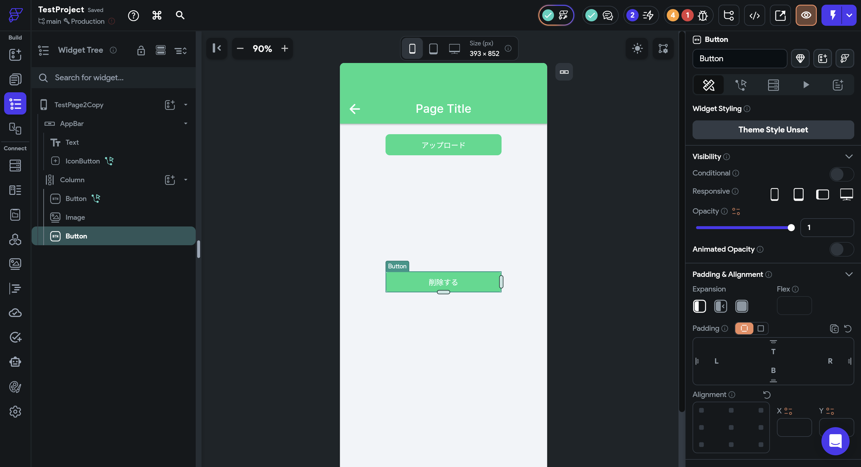The height and width of the screenshot is (467, 861).
Task: Collapse the Visibility section
Action: (849, 156)
